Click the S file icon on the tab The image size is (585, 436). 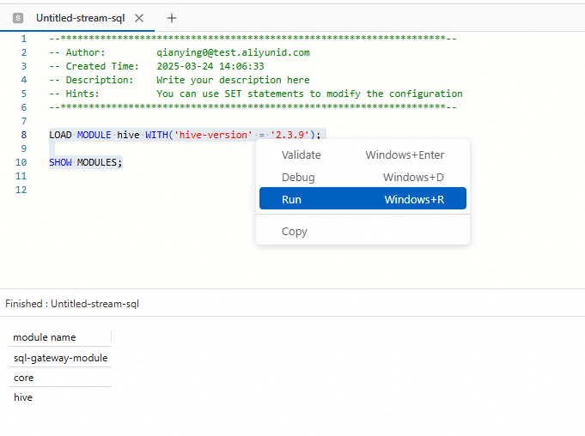tap(18, 18)
